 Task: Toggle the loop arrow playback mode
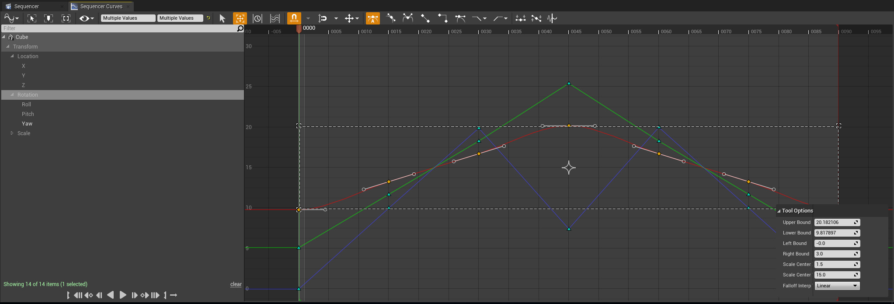[174, 295]
